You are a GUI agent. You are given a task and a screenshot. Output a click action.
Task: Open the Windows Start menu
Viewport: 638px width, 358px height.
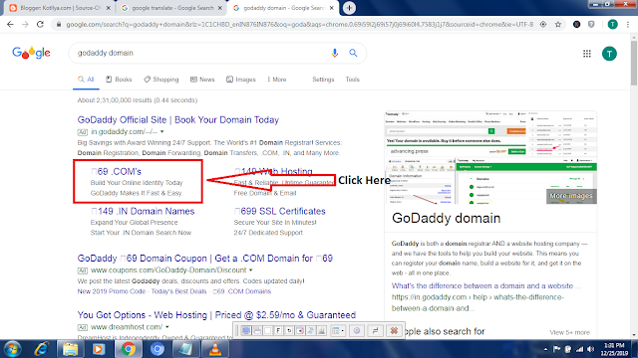click(x=12, y=349)
